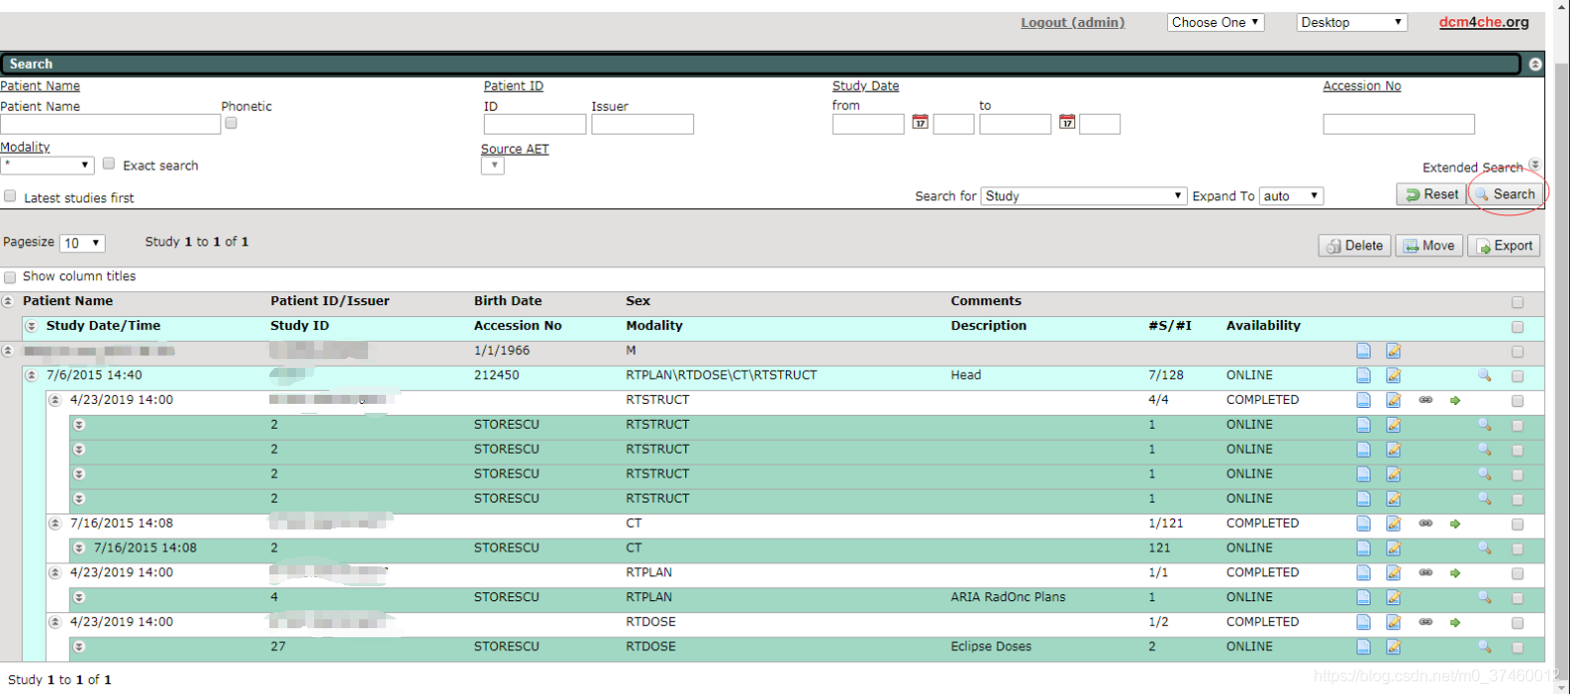Collapse the Search panel header arrow
Viewport: 1570px width, 694px height.
1535,64
